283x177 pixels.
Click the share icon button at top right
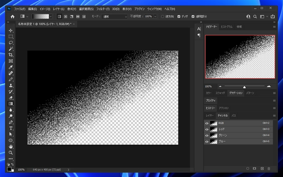click(x=272, y=17)
